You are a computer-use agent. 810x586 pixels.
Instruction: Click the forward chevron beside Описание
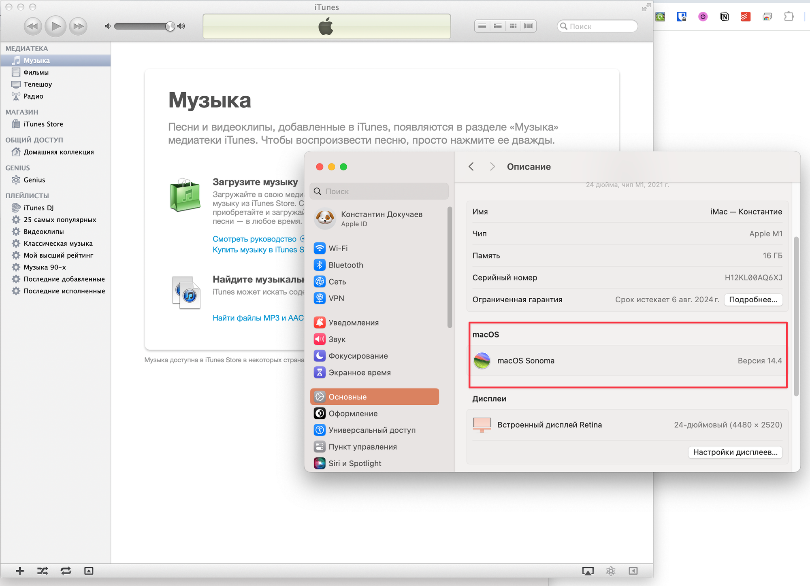click(492, 167)
